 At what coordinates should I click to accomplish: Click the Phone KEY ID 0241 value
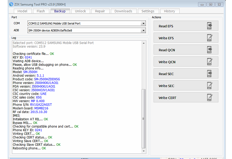tap(39, 130)
